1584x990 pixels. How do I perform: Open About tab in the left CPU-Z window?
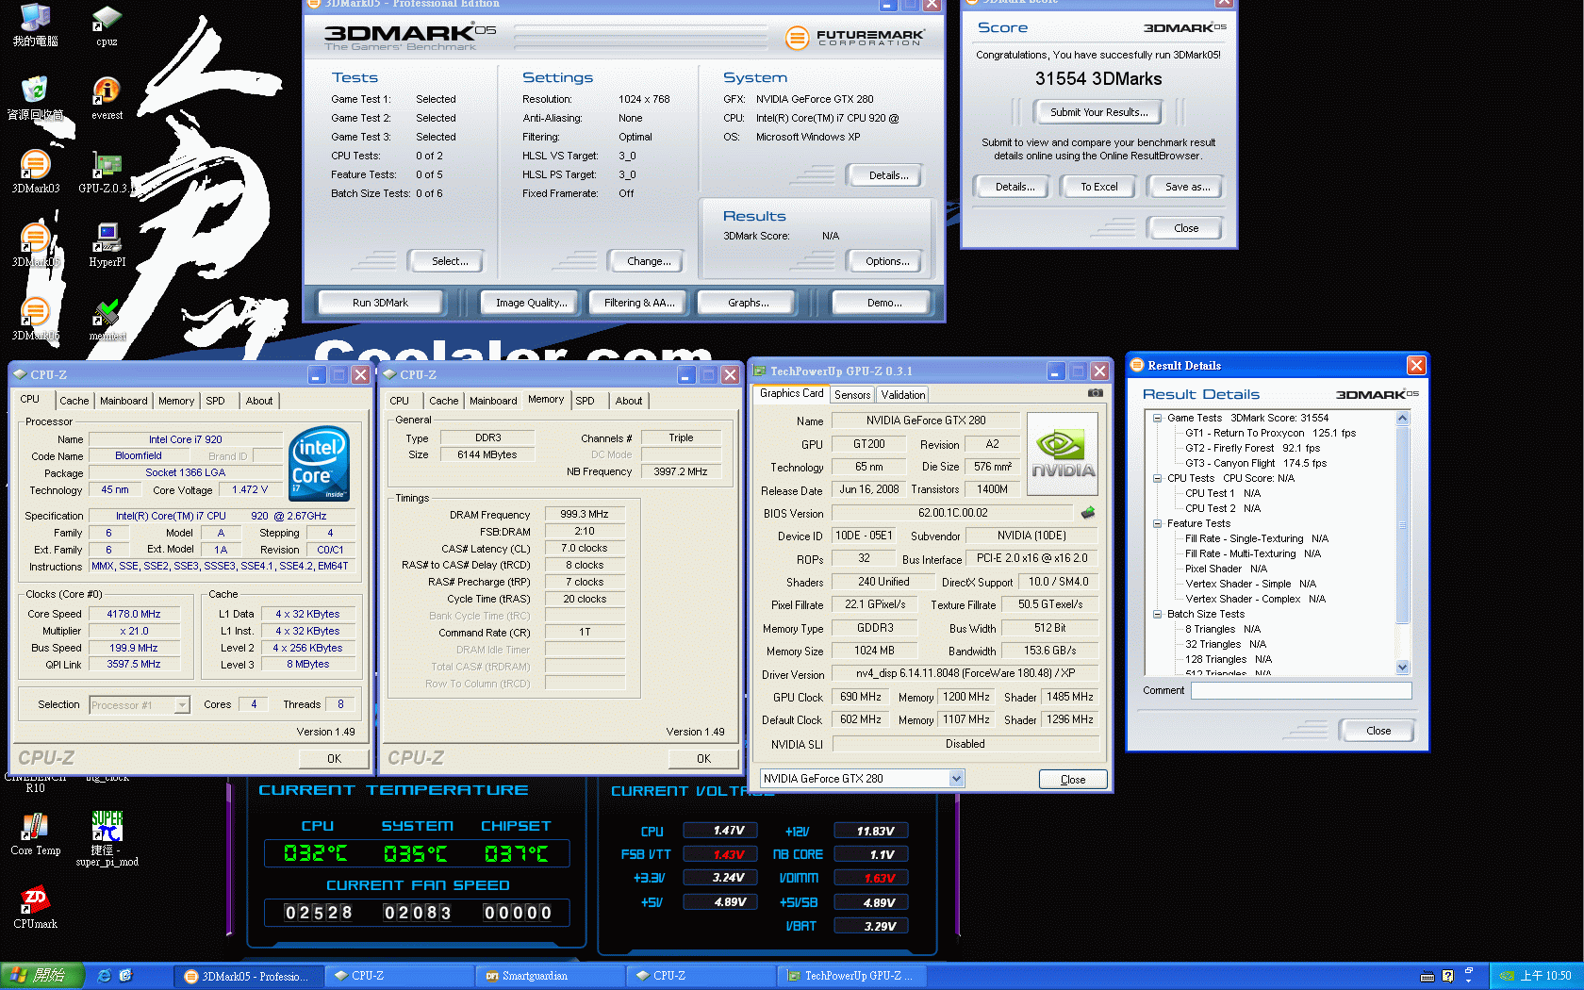pyautogui.click(x=259, y=401)
